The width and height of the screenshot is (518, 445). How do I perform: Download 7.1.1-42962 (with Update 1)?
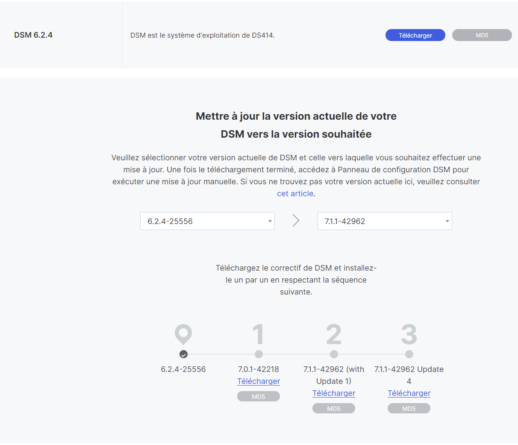click(x=334, y=393)
